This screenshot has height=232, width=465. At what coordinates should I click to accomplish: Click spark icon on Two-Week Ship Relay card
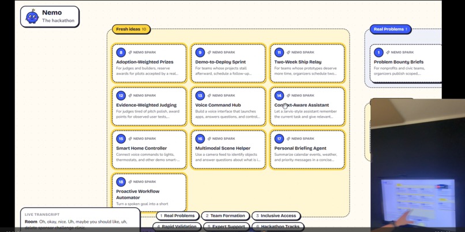[288, 53]
